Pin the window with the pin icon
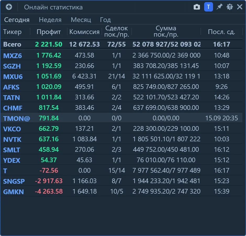The image size is (246, 236). pos(219,7)
